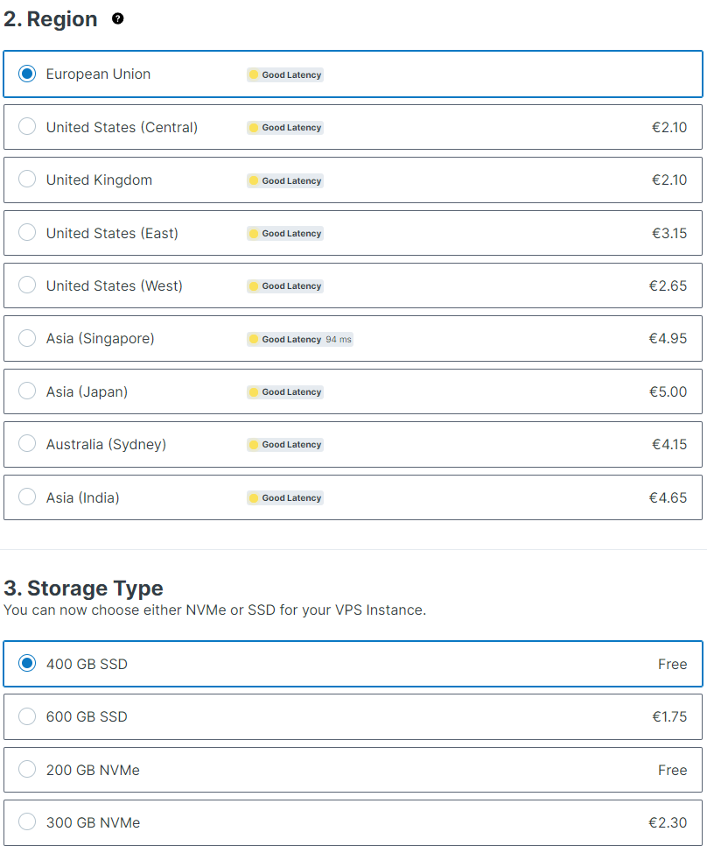Click the Singapore Good Latency 94 ms badge
The height and width of the screenshot is (860, 707).
(299, 339)
